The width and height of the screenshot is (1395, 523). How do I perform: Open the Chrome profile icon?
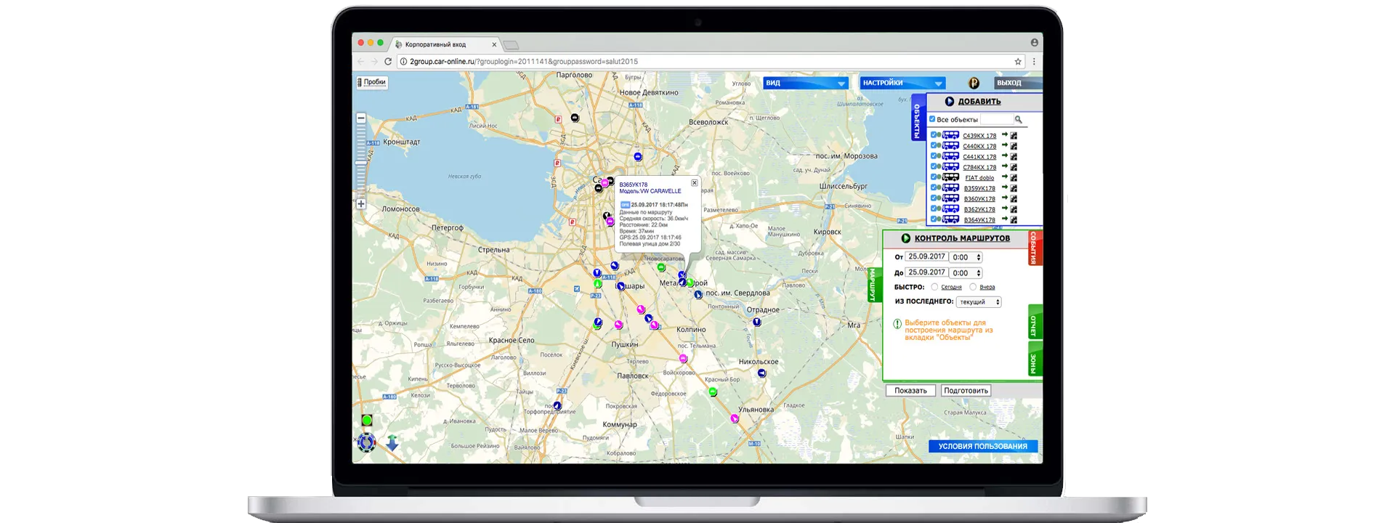pos(1034,43)
